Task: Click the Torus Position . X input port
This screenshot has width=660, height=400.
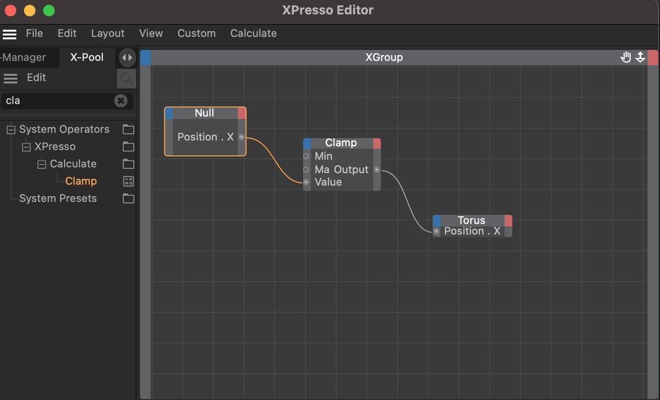Action: (x=437, y=231)
